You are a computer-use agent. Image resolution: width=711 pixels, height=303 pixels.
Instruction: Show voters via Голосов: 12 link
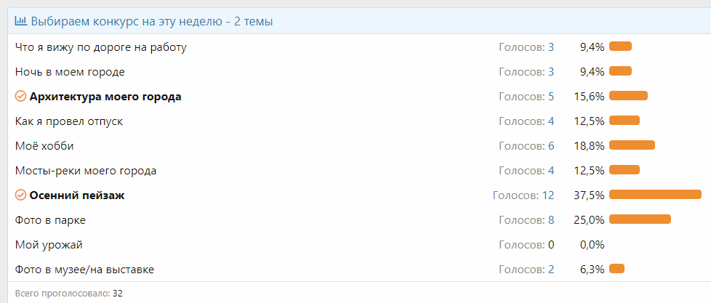click(x=523, y=195)
